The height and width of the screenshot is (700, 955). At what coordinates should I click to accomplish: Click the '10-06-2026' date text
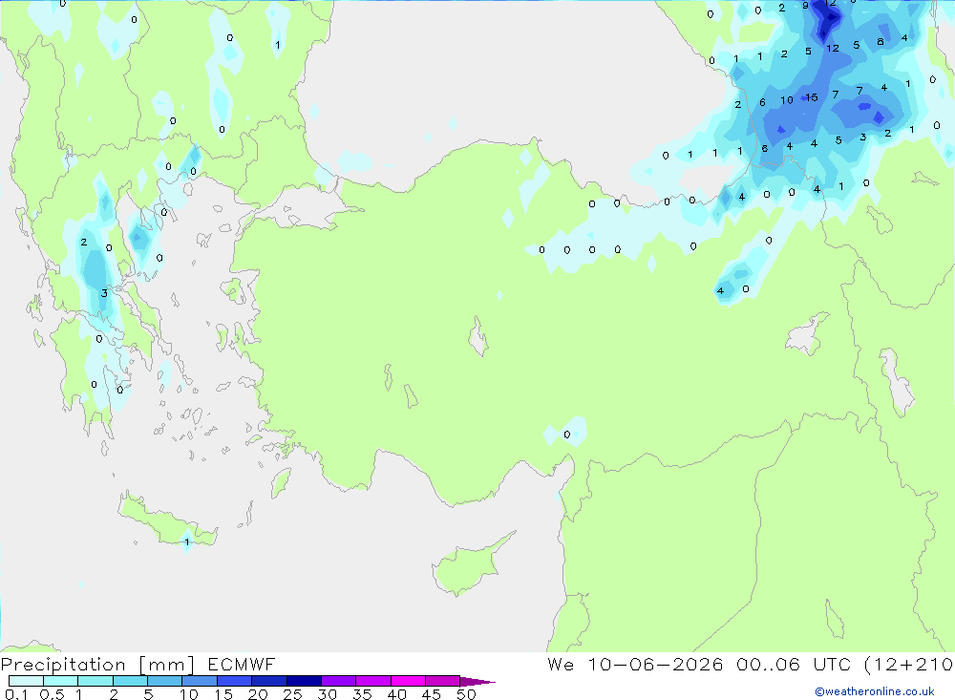point(655,664)
